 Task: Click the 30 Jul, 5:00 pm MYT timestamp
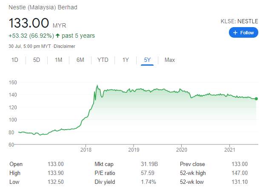pyautogui.click(x=30, y=46)
